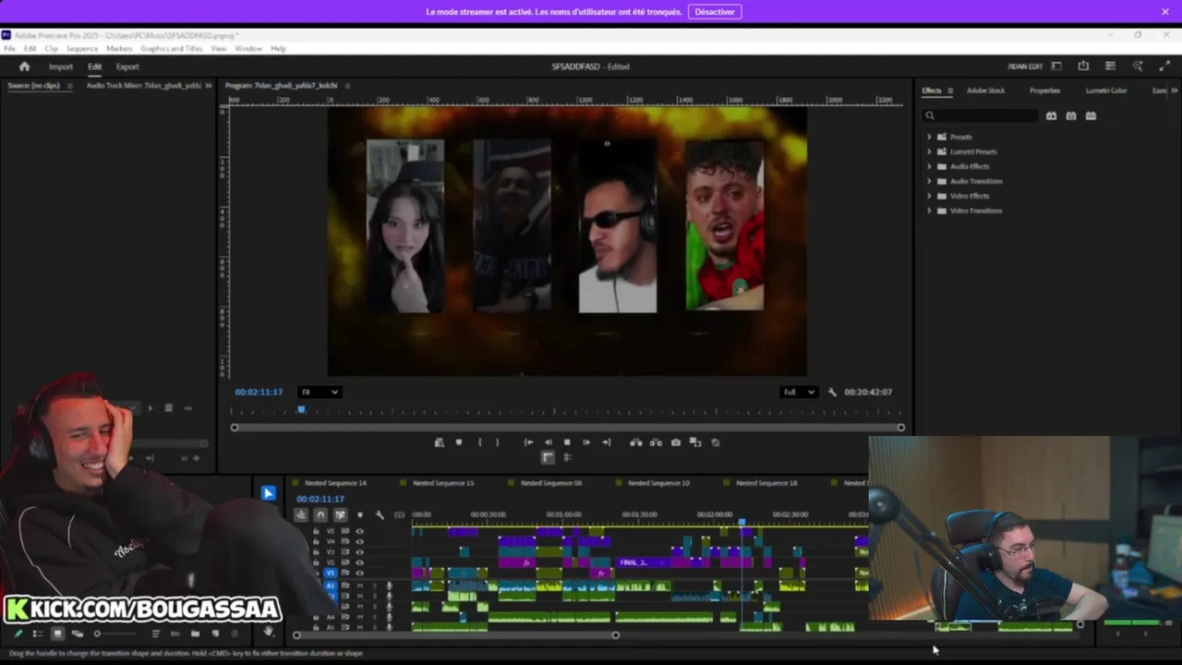Hide track V5 with eye icon

click(x=359, y=531)
